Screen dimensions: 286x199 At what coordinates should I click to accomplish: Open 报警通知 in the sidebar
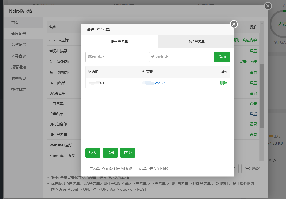pyautogui.click(x=23, y=67)
